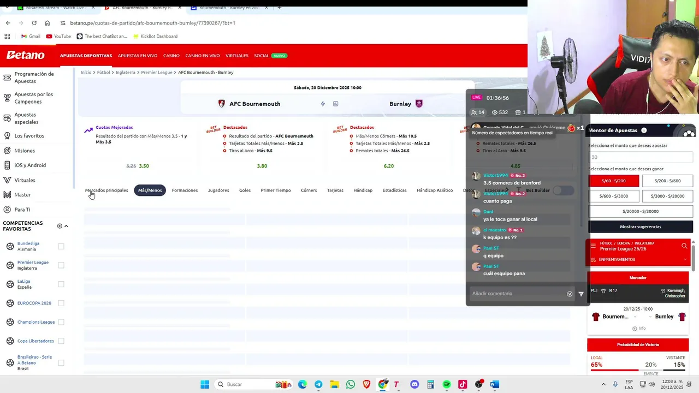
Task: Click Mostrar sugerencias button
Action: pos(641,227)
